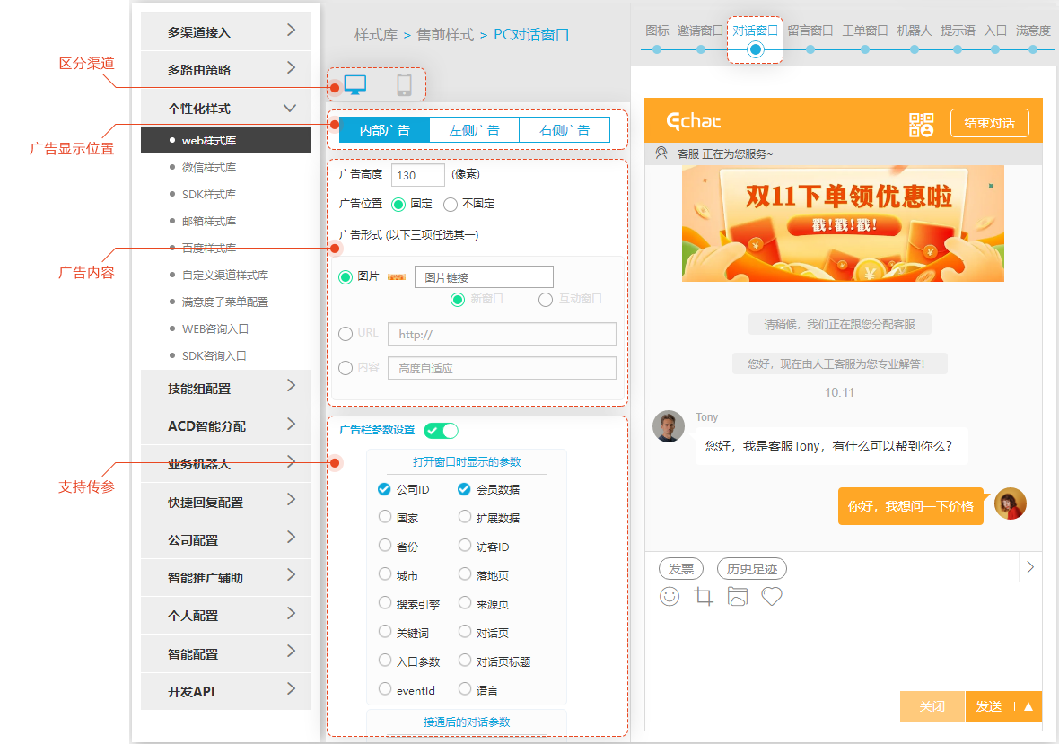The image size is (1059, 744).
Task: Click the 广告高度 input field
Action: pos(417,175)
